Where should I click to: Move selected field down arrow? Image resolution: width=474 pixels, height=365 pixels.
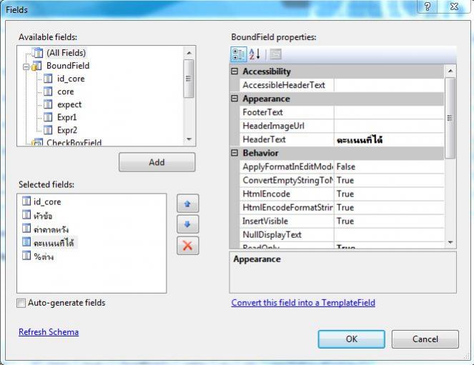[187, 224]
